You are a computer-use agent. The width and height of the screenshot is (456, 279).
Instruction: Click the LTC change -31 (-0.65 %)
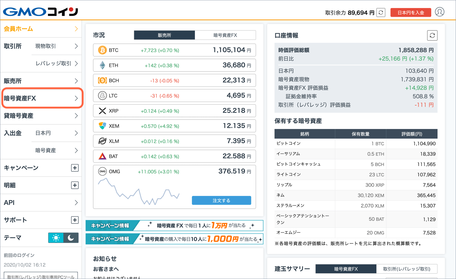(x=165, y=96)
